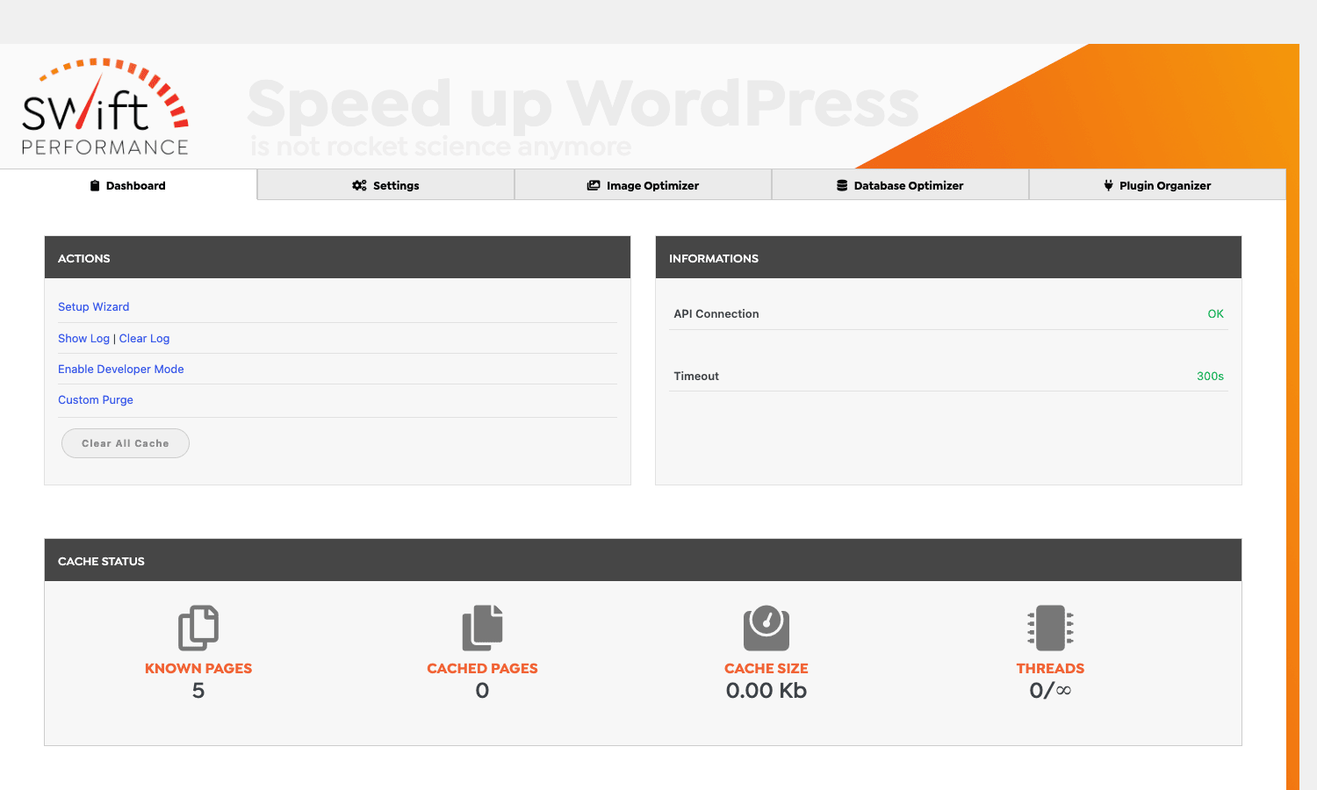Click the Settings gears icon
Screen dimensions: 1317x790
tap(359, 185)
